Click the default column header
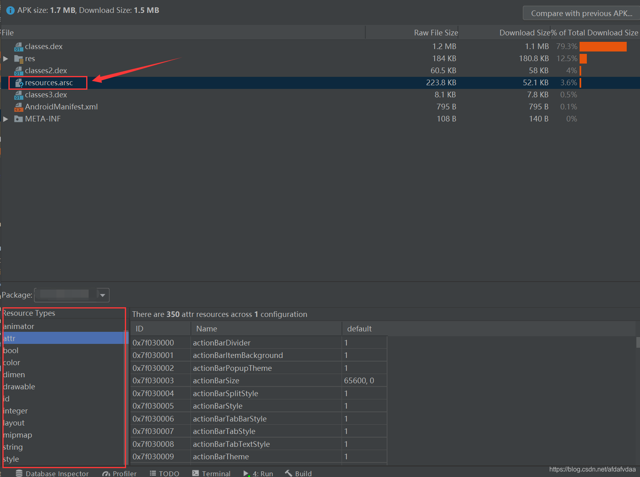This screenshot has height=477, width=640. [x=365, y=329]
